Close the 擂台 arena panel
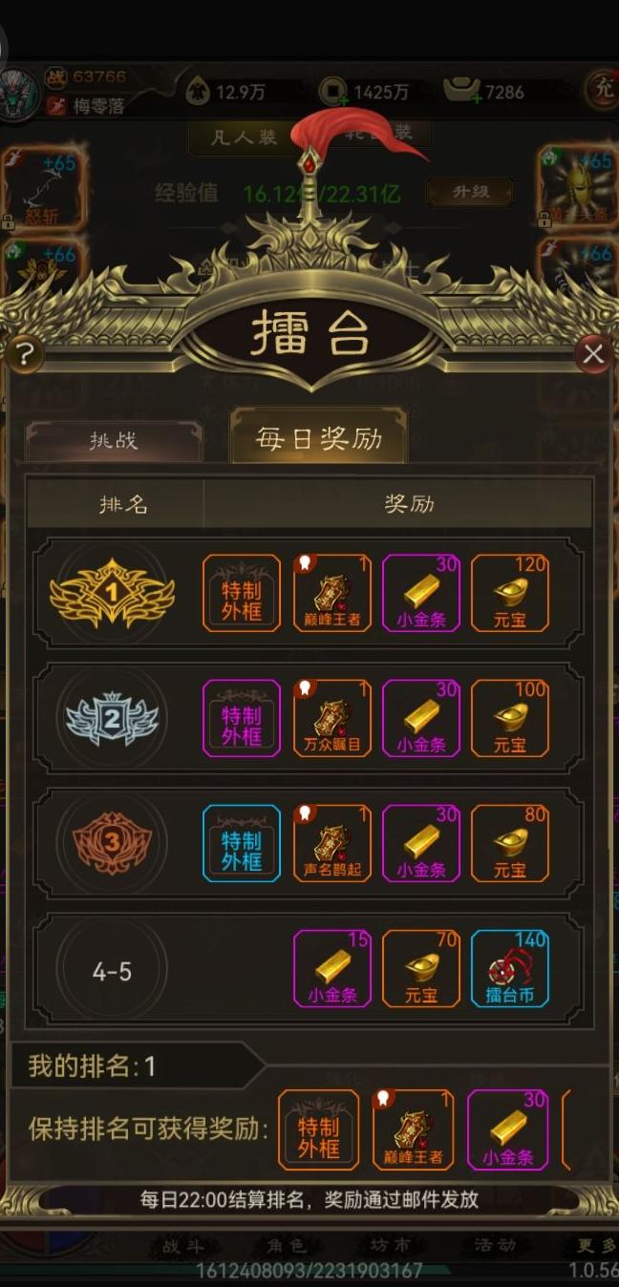This screenshot has width=619, height=1287. (x=593, y=354)
